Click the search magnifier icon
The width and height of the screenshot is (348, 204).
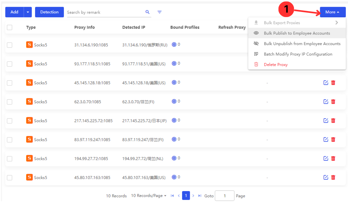pyautogui.click(x=147, y=12)
